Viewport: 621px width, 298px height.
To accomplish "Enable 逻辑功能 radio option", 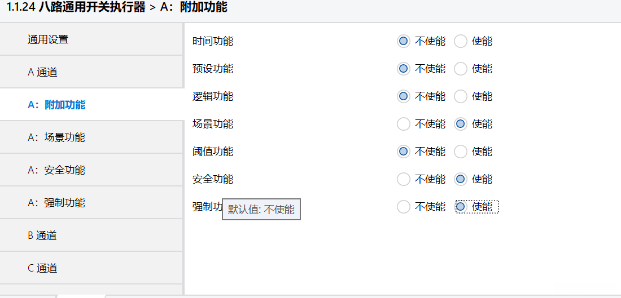I will tap(461, 96).
